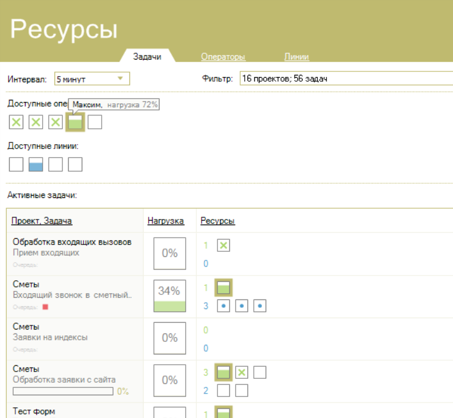Viewport: 453px width, 418px height.
Task: Open the Интервал 5 минут dropdown
Action: 92,79
